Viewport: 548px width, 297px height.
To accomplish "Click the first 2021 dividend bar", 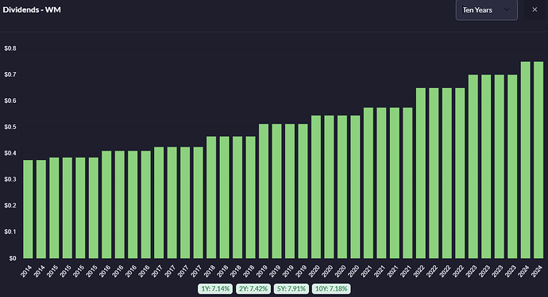I will pyautogui.click(x=369, y=183).
